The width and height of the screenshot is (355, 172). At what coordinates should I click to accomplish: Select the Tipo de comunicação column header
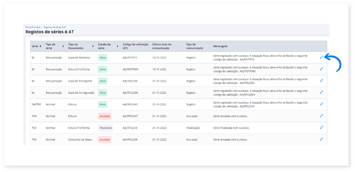(x=195, y=46)
